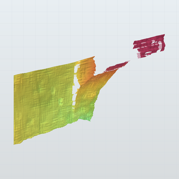
Task: Select the left vertical edge of yellow surface
Action: (14, 110)
